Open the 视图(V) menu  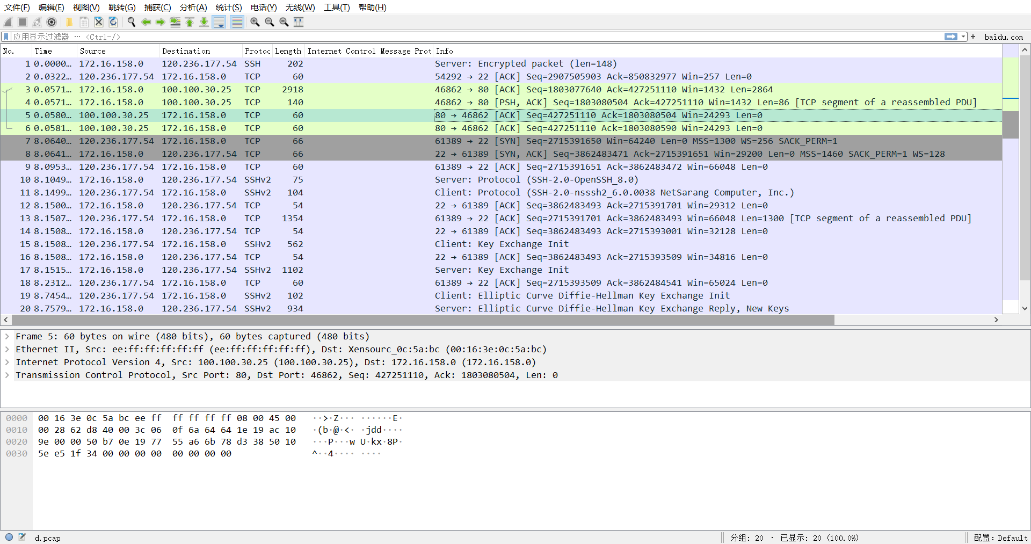click(x=86, y=8)
